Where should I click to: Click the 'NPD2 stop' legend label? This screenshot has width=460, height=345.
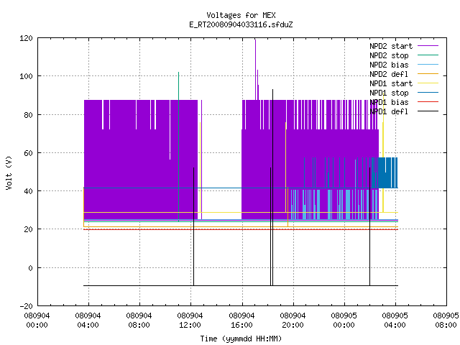(389, 55)
